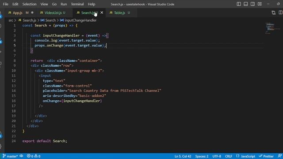
Task: Click the symbol icon before the inputChangeHandler breadcrumb
Action: 62,20
